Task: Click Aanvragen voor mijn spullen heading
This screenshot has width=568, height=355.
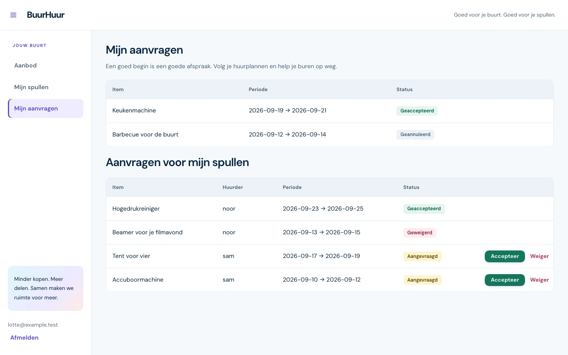Action: click(x=177, y=163)
